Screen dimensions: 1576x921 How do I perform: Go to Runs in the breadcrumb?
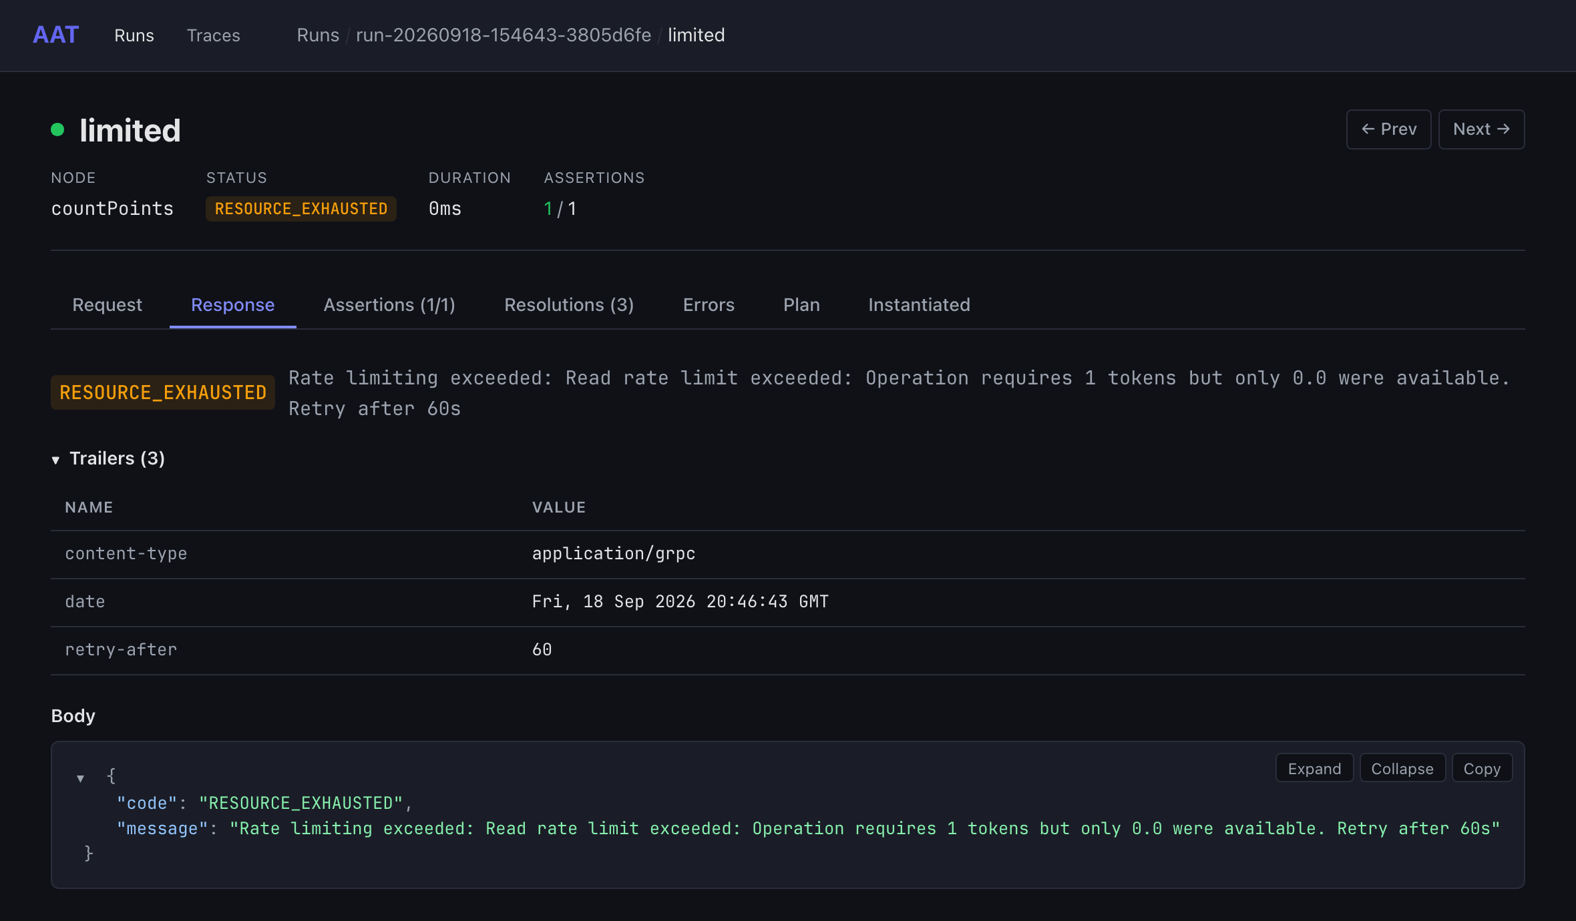318,35
